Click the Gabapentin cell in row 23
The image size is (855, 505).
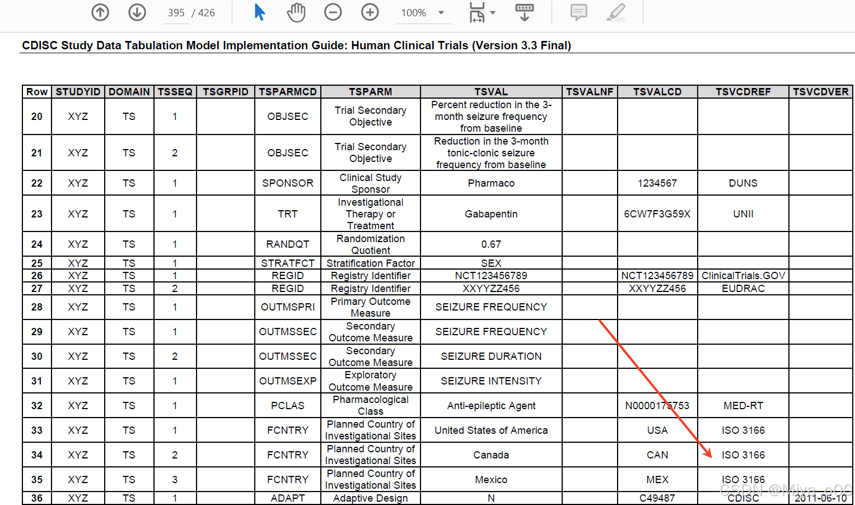(491, 214)
